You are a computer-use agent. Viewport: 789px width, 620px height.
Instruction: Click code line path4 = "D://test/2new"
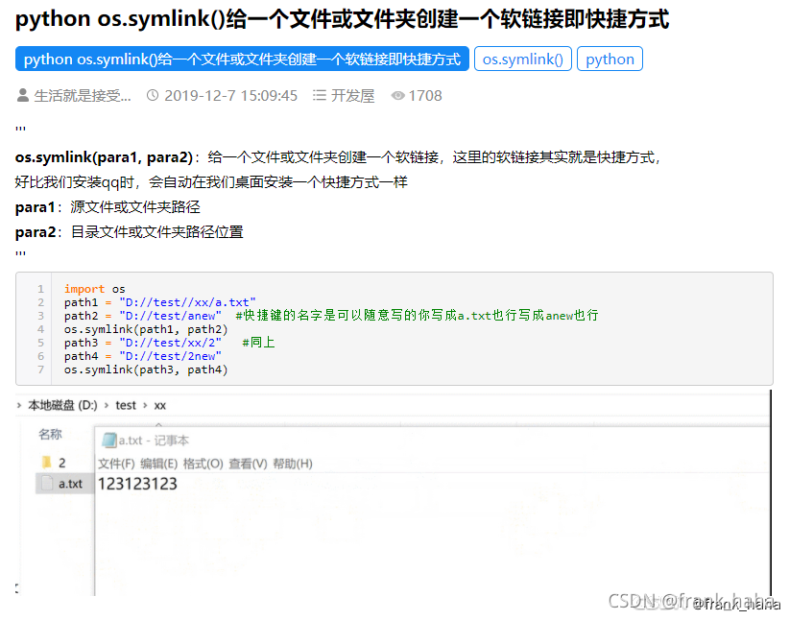(x=143, y=356)
